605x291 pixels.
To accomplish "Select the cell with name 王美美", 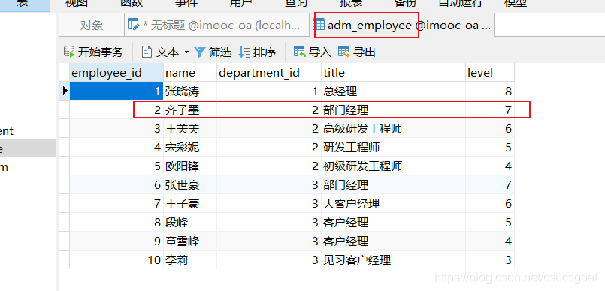I will 190,128.
